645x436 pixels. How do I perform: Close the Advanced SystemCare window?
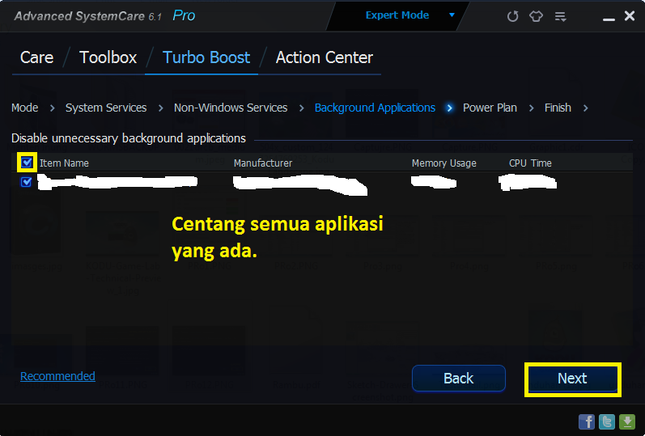point(630,15)
